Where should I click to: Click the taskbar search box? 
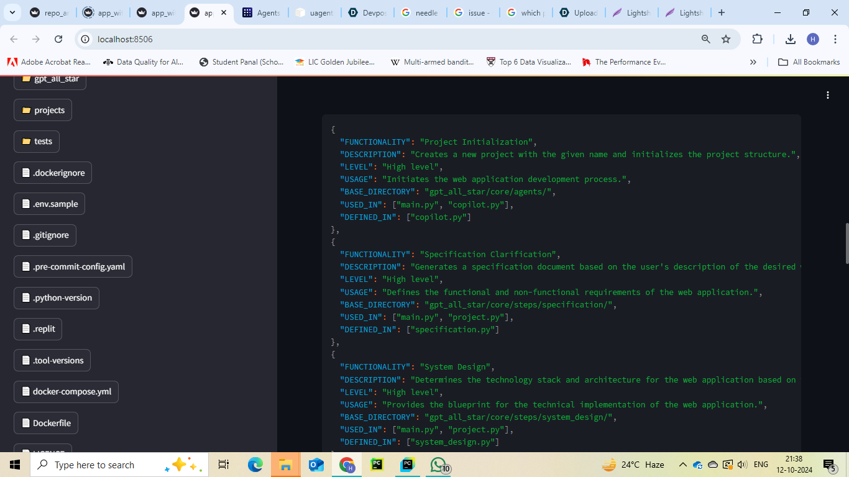point(118,465)
